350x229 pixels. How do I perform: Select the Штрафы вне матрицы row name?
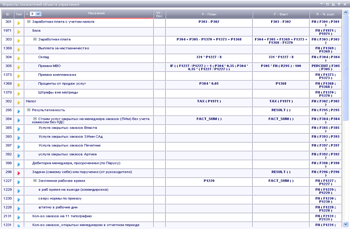point(58,92)
